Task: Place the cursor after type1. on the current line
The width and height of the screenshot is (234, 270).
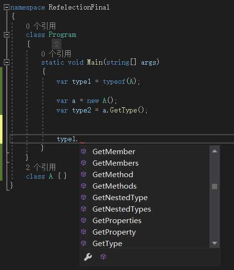Action: point(79,139)
